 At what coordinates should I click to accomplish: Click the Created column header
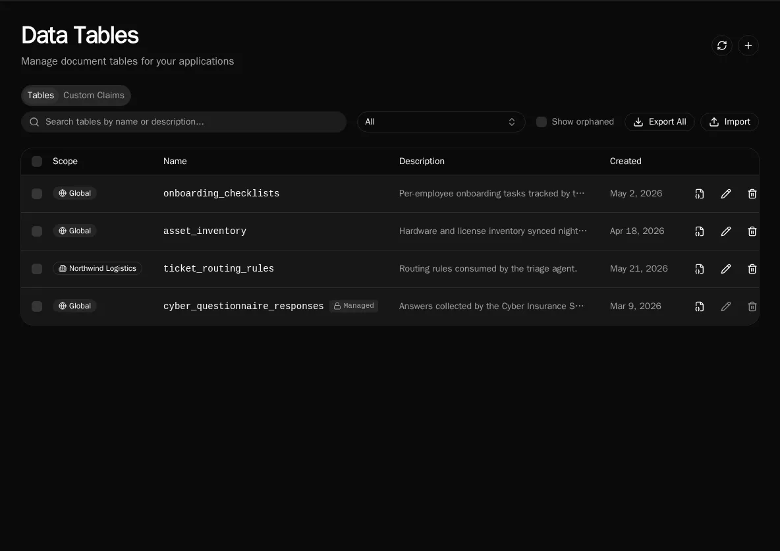[x=625, y=161]
